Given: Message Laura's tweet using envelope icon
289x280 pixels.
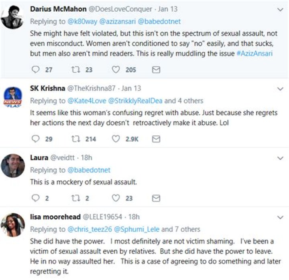Looking at the screenshot, I should pos(156,198).
